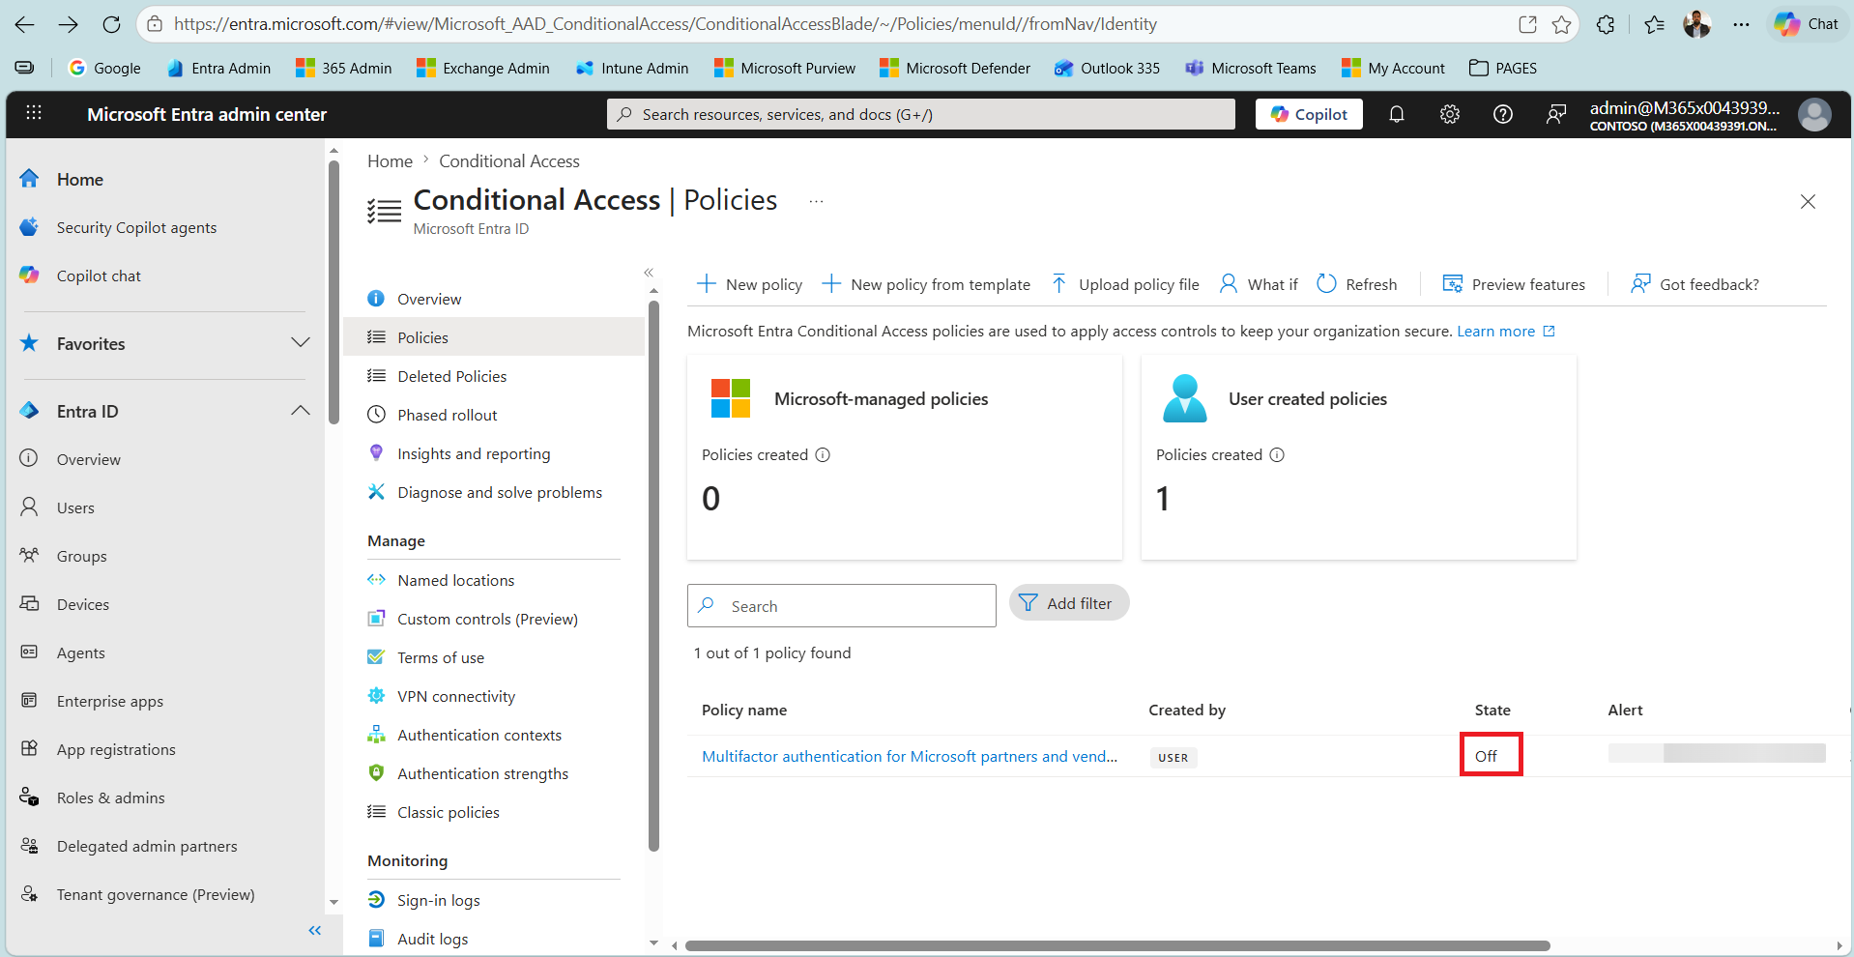Close the Conditional Access blade
The image size is (1854, 957).
(x=1808, y=201)
